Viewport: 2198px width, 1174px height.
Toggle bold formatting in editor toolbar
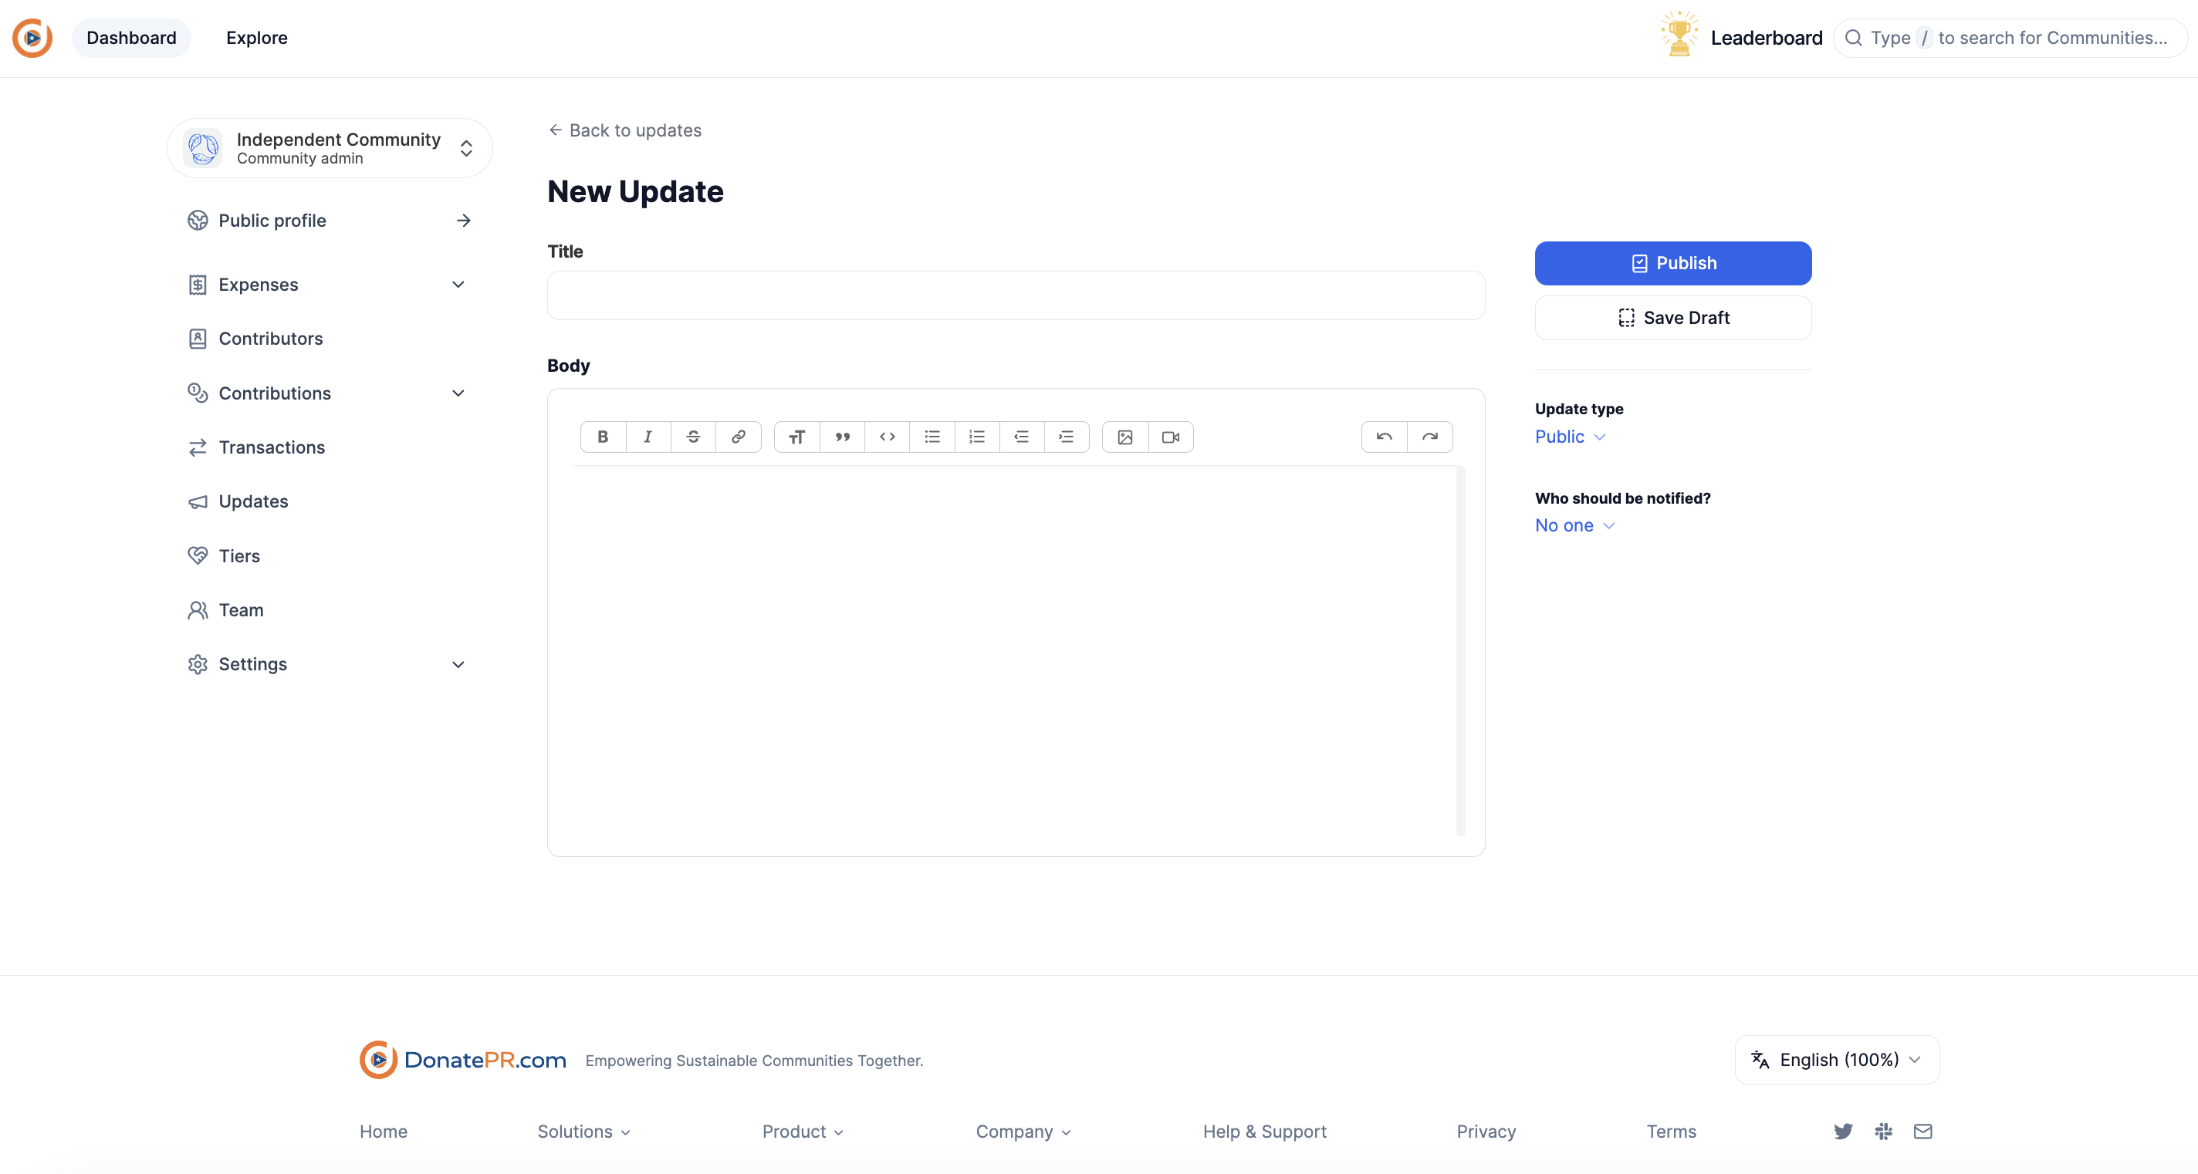pos(603,437)
